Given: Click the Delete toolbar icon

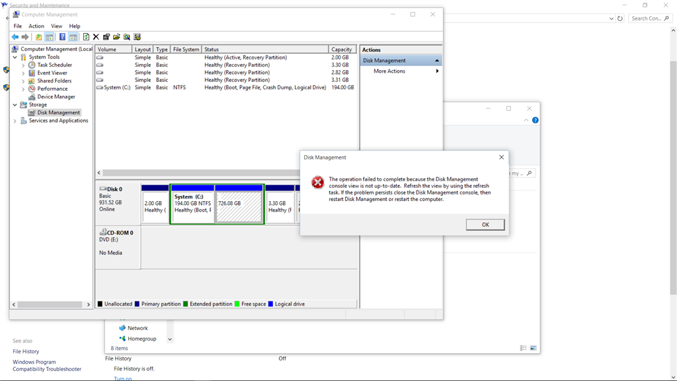Looking at the screenshot, I should tap(95, 36).
